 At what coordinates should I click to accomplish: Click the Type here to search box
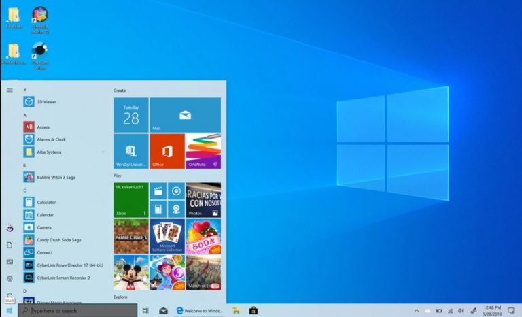coord(77,311)
